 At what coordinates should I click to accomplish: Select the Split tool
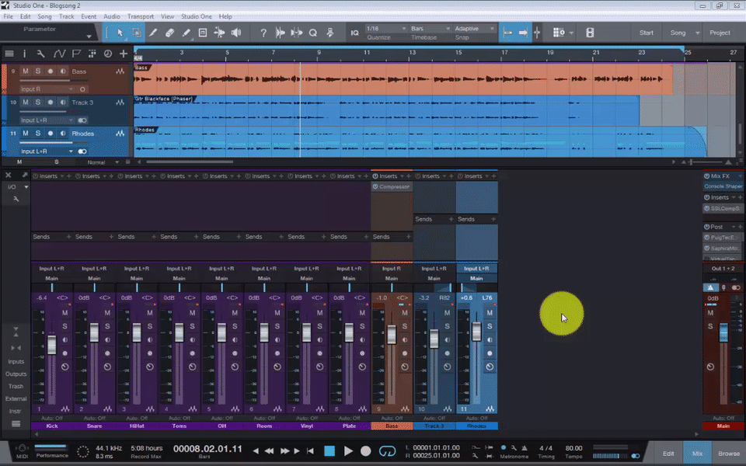(x=154, y=33)
